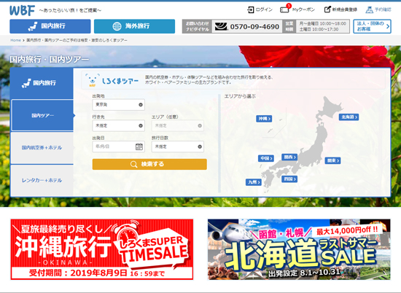This screenshot has height=293, width=401.
Task: Select 九州 on the area map
Action: pyautogui.click(x=254, y=182)
